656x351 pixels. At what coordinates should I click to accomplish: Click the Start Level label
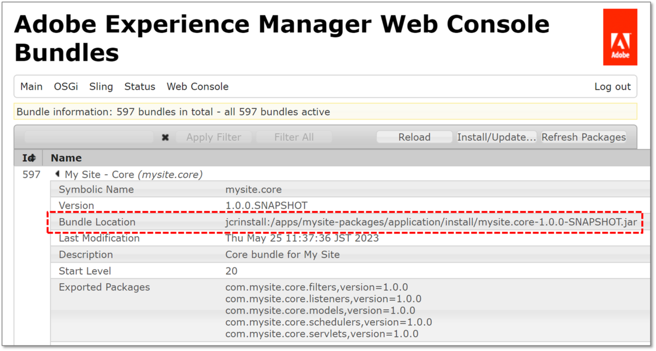(x=85, y=271)
